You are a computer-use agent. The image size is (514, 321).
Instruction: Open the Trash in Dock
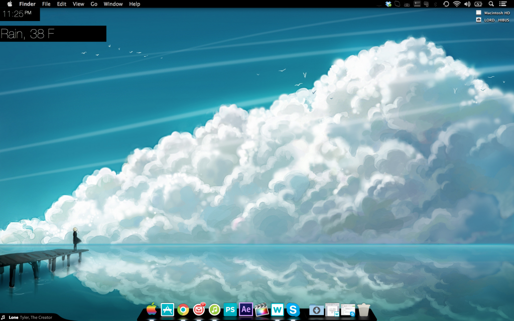[363, 309]
